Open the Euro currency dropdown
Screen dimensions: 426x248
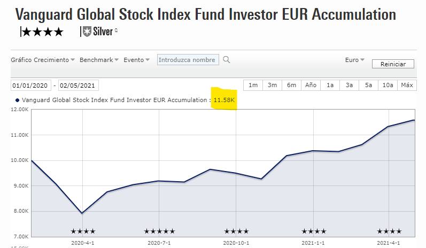(x=355, y=60)
